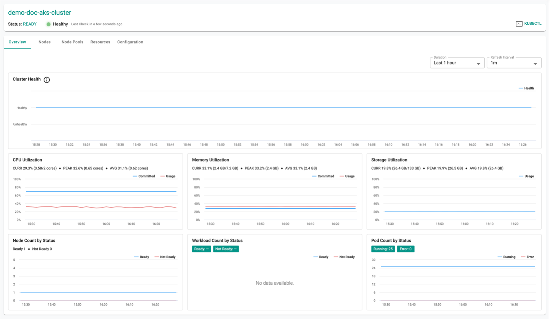Click the blue Health line in Cluster Health chart
550x319 pixels.
tap(283, 107)
